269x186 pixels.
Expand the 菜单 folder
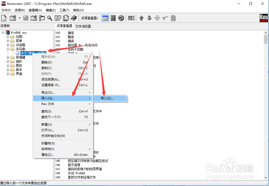[8, 41]
